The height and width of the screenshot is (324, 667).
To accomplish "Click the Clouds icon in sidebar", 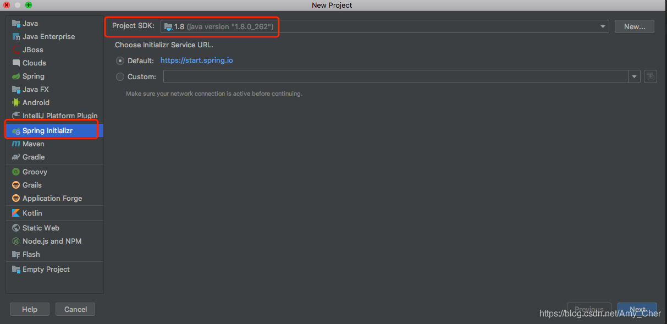I will 16,63.
